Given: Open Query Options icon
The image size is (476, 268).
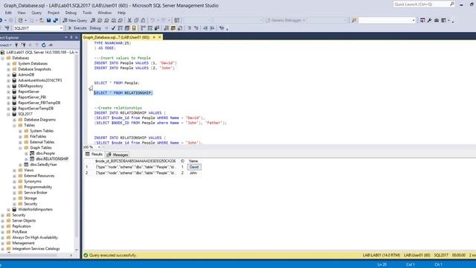Looking at the screenshot, I should pos(127,28).
